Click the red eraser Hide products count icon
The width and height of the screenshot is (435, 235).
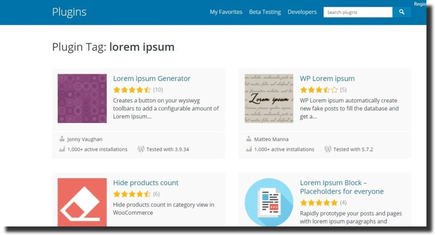82,202
